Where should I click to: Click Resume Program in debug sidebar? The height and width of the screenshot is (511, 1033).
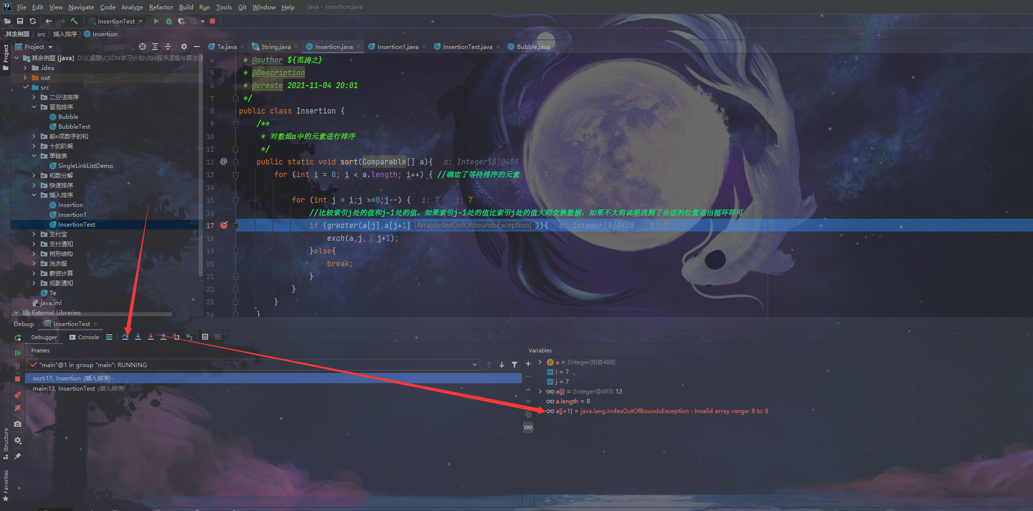click(x=18, y=353)
